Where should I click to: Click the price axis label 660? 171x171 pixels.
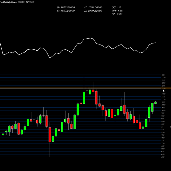[163, 149]
